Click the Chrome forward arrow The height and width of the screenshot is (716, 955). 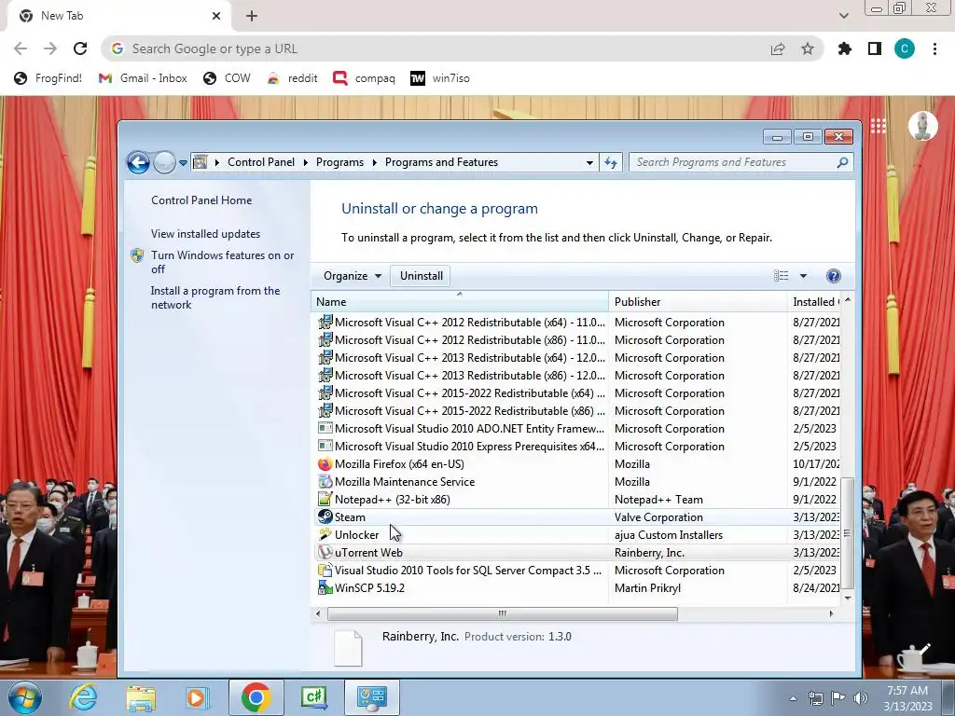(x=50, y=48)
